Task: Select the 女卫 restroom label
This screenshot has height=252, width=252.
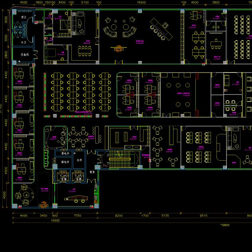Action: [24, 42]
